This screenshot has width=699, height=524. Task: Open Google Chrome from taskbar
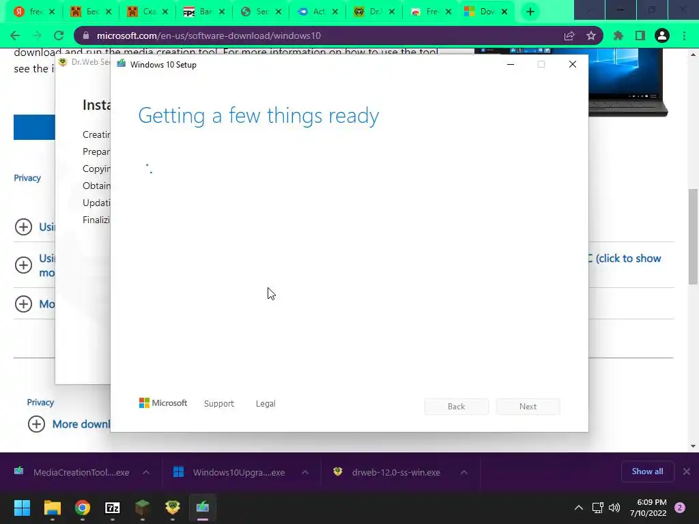click(83, 508)
